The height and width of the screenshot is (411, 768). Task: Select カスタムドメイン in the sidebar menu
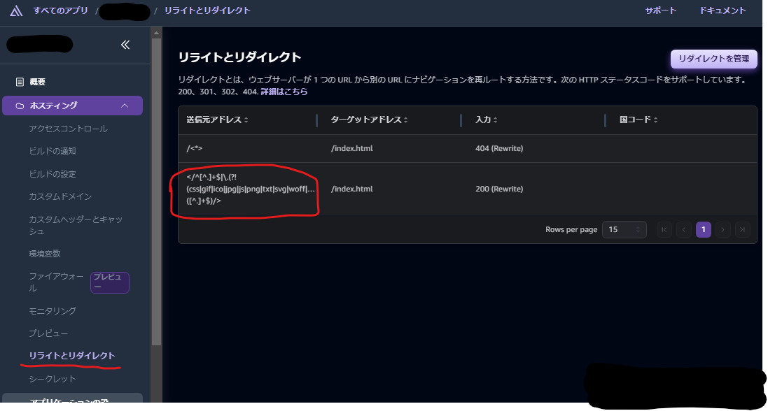(x=60, y=196)
